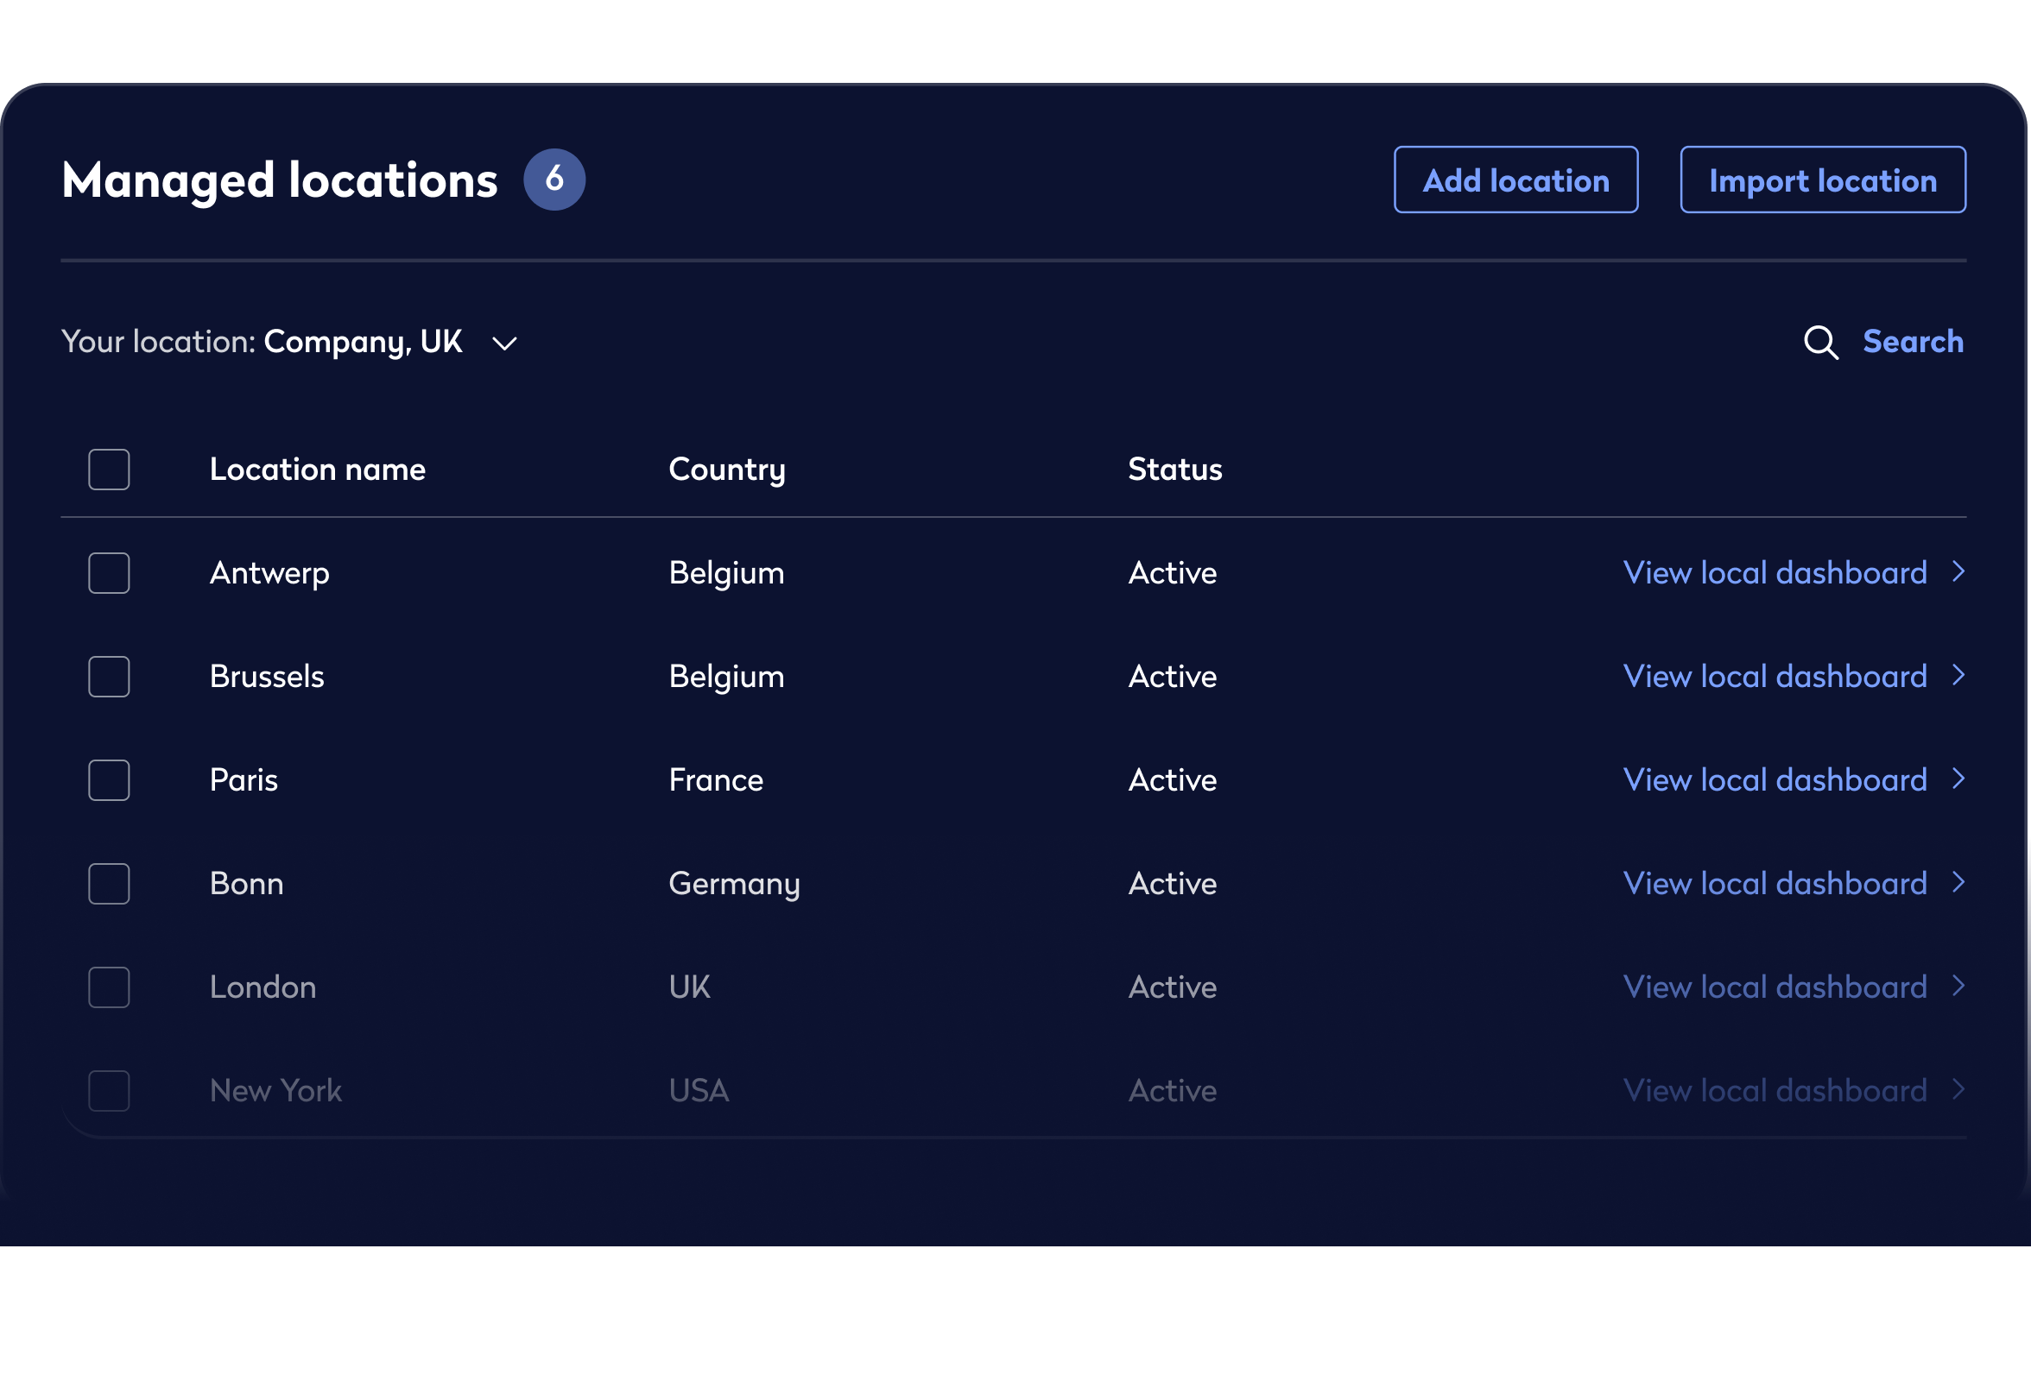The width and height of the screenshot is (2031, 1381).
Task: Open View local dashboard for Antwerp
Action: (x=1775, y=573)
